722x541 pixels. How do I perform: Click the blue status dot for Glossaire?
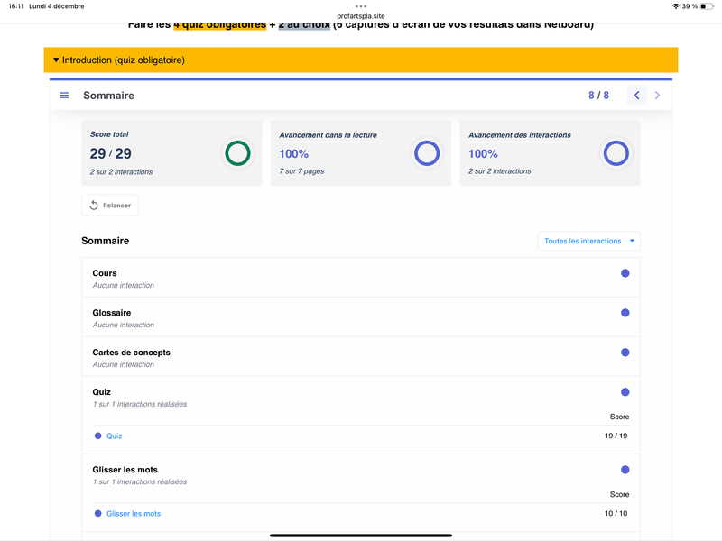coord(625,313)
